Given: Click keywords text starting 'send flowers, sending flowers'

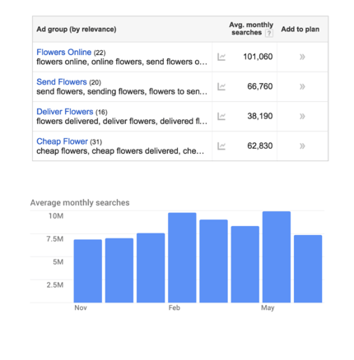Looking at the screenshot, I should tap(122, 91).
